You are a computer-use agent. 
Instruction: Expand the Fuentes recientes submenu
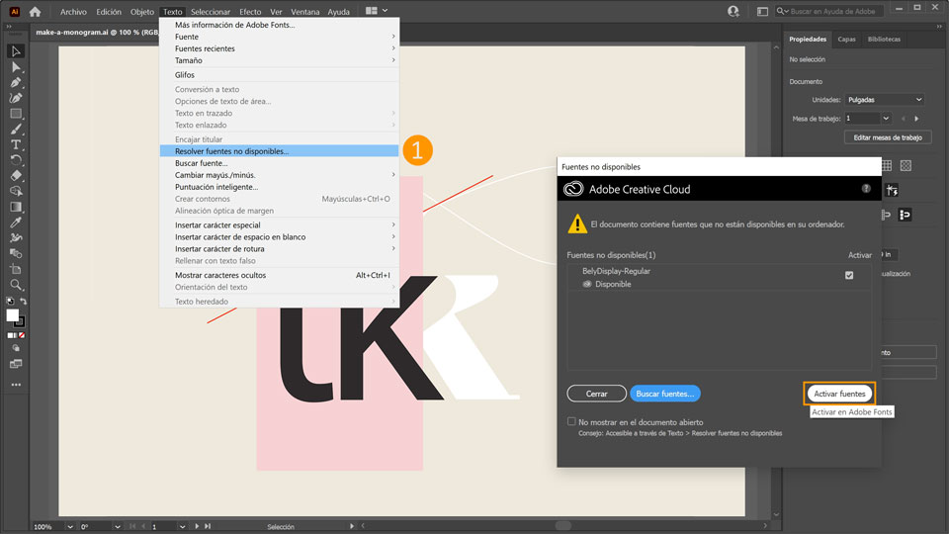[x=279, y=48]
